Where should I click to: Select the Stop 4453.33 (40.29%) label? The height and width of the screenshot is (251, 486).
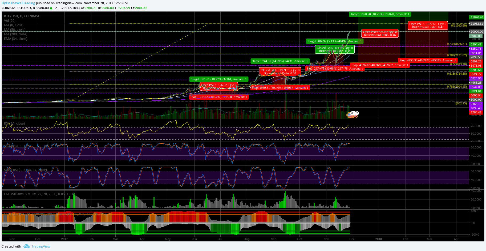(428, 60)
